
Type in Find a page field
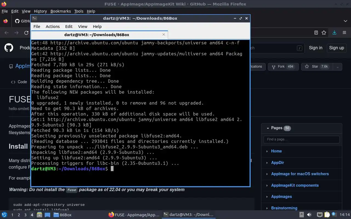point(302,139)
